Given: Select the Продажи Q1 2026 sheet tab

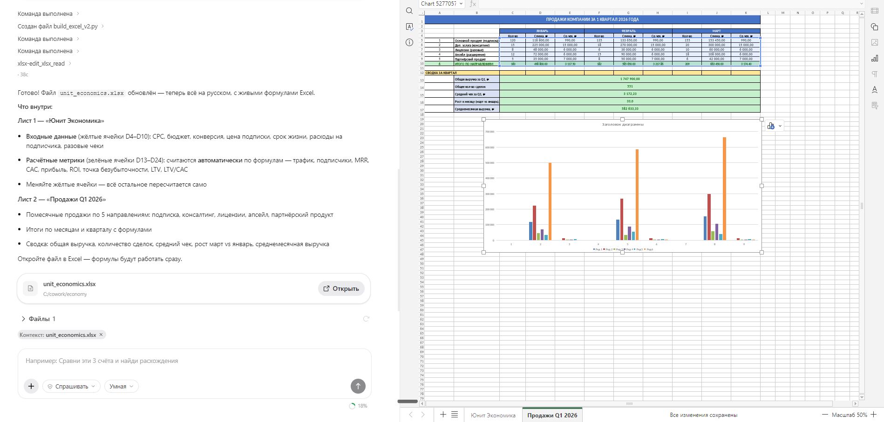Looking at the screenshot, I should coord(552,415).
